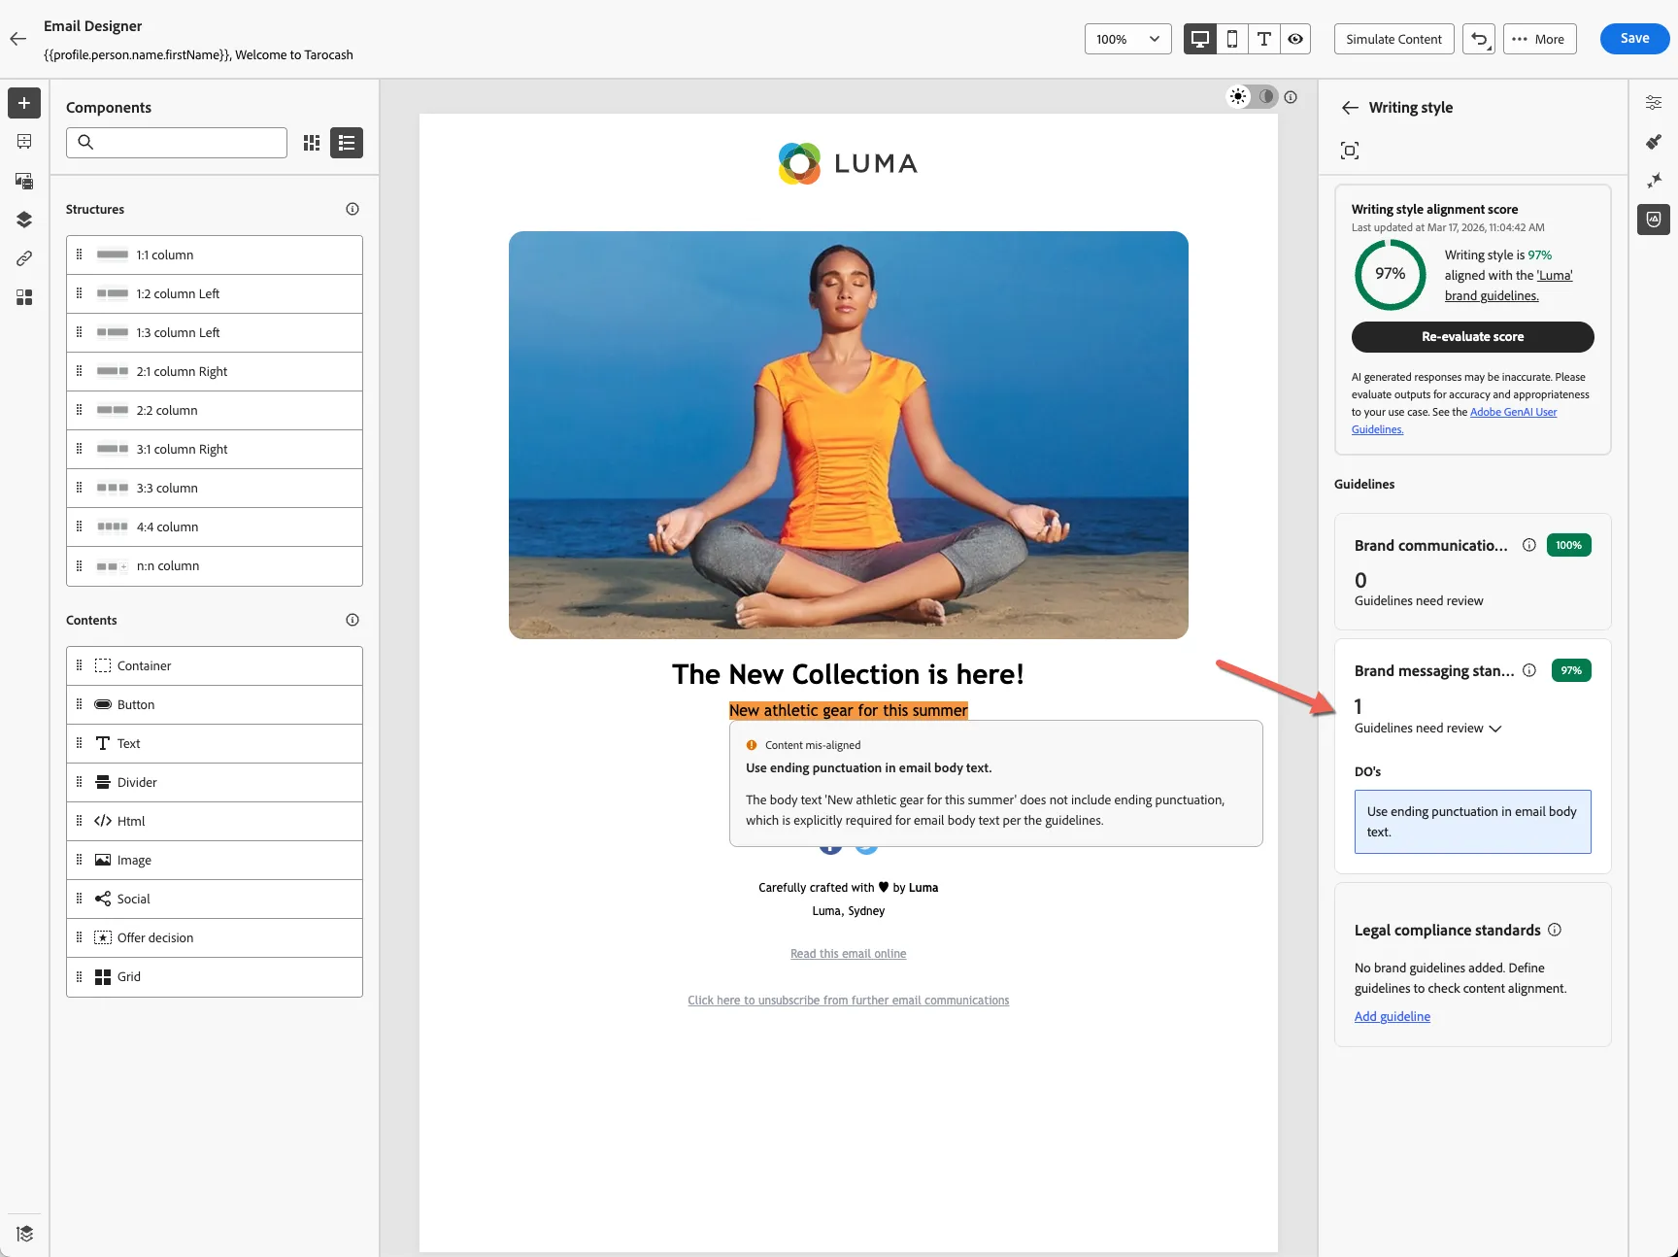Open the 100% zoom dropdown

tap(1128, 39)
